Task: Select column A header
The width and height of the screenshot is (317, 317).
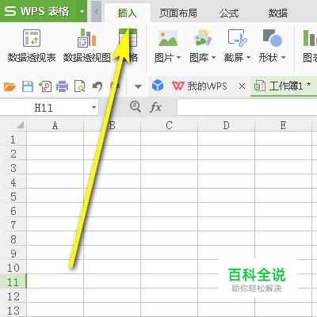Action: point(55,125)
